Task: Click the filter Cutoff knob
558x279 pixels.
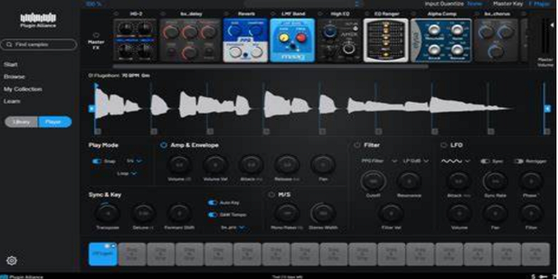Action: (x=373, y=181)
